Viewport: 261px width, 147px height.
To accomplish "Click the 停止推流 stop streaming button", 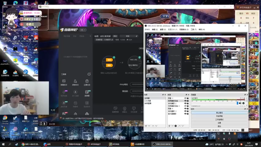I will tap(219, 113).
